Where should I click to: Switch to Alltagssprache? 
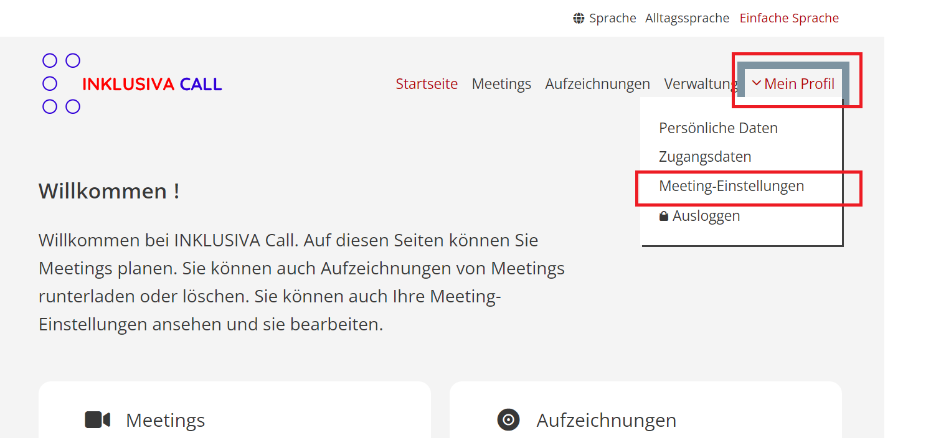coord(687,19)
